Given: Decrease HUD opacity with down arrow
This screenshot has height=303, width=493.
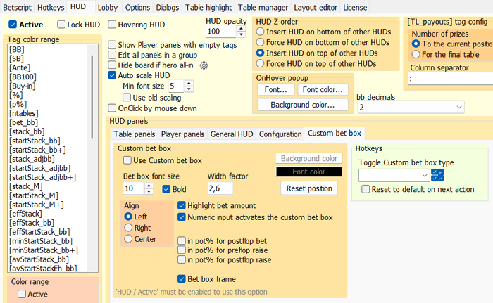Looking at the screenshot, I should click(x=241, y=34).
